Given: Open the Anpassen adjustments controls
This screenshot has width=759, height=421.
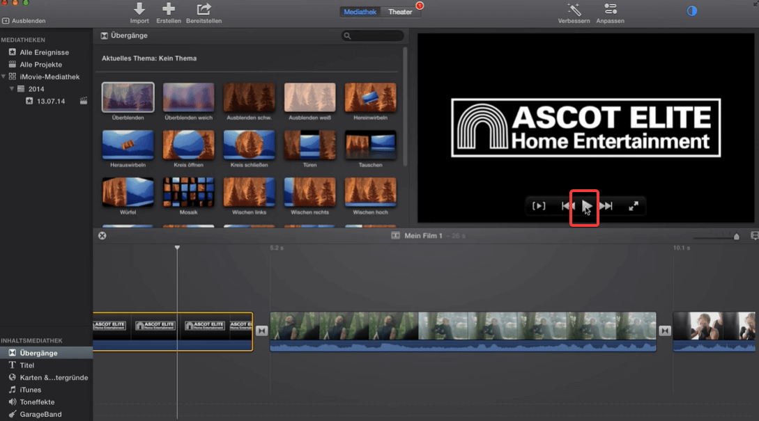Looking at the screenshot, I should point(610,9).
